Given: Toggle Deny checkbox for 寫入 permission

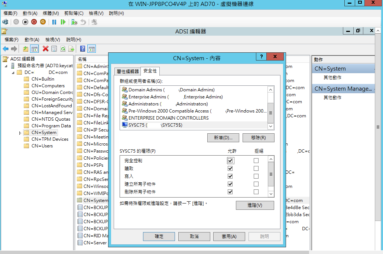Looking at the screenshot, I should coord(256,176).
